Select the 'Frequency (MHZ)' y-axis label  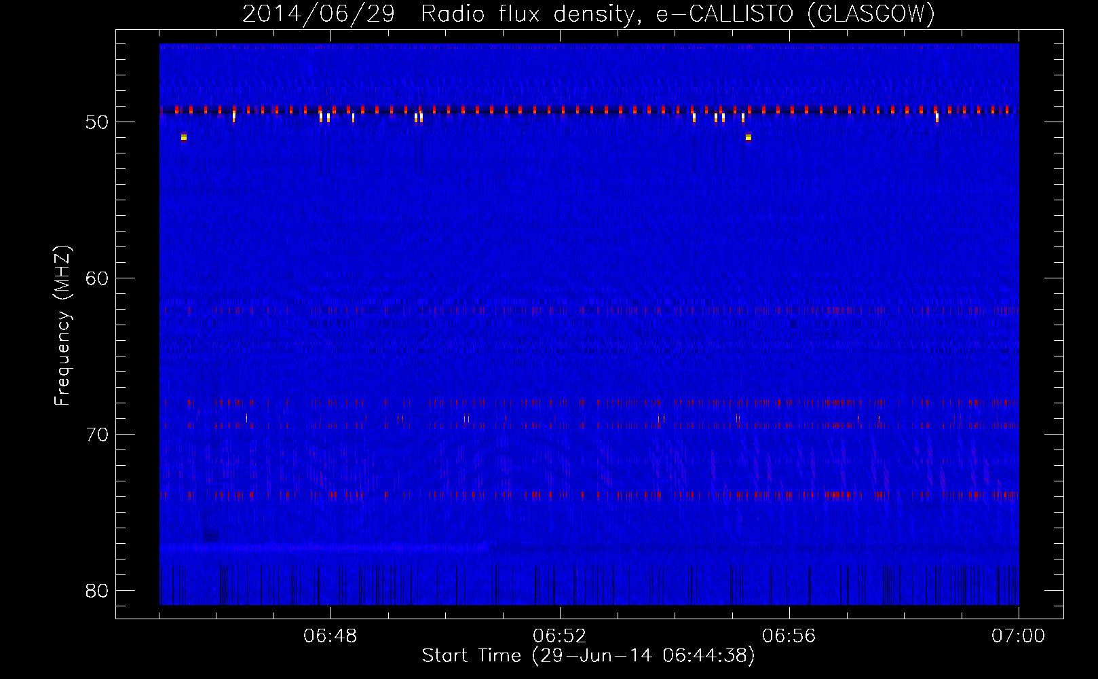pyautogui.click(x=62, y=326)
